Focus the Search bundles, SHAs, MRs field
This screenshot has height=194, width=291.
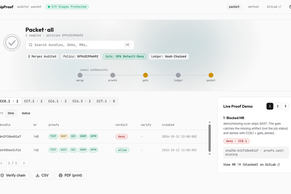click(x=80, y=45)
